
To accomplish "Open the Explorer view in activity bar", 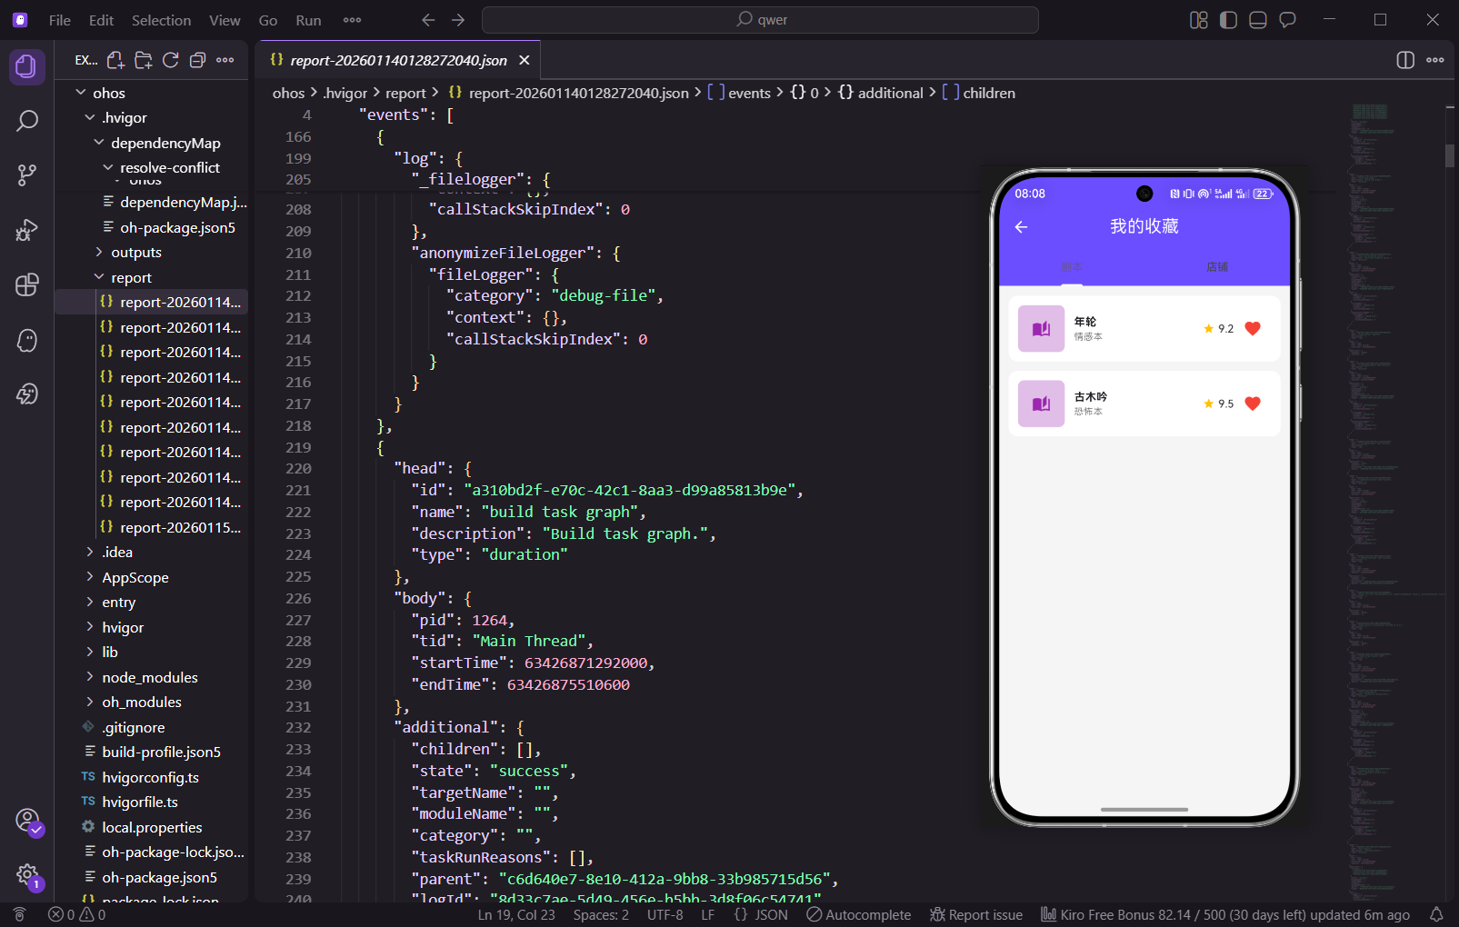I will (27, 66).
